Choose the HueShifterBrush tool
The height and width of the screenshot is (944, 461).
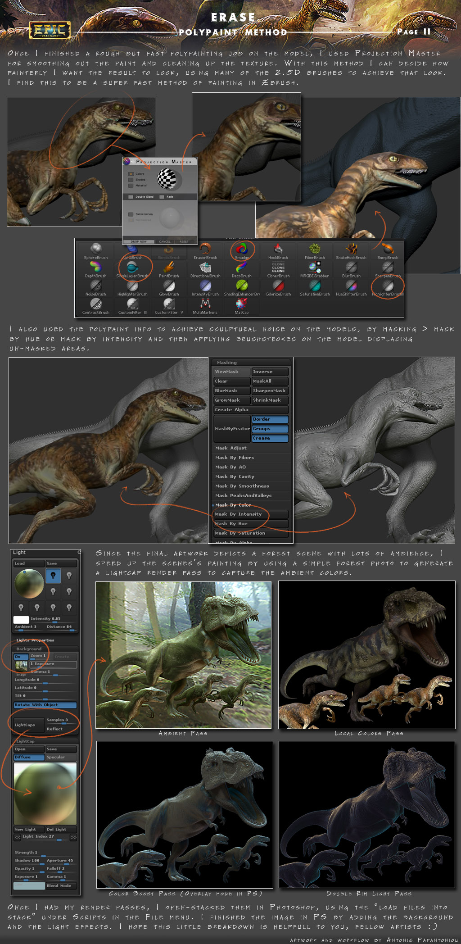(x=351, y=288)
